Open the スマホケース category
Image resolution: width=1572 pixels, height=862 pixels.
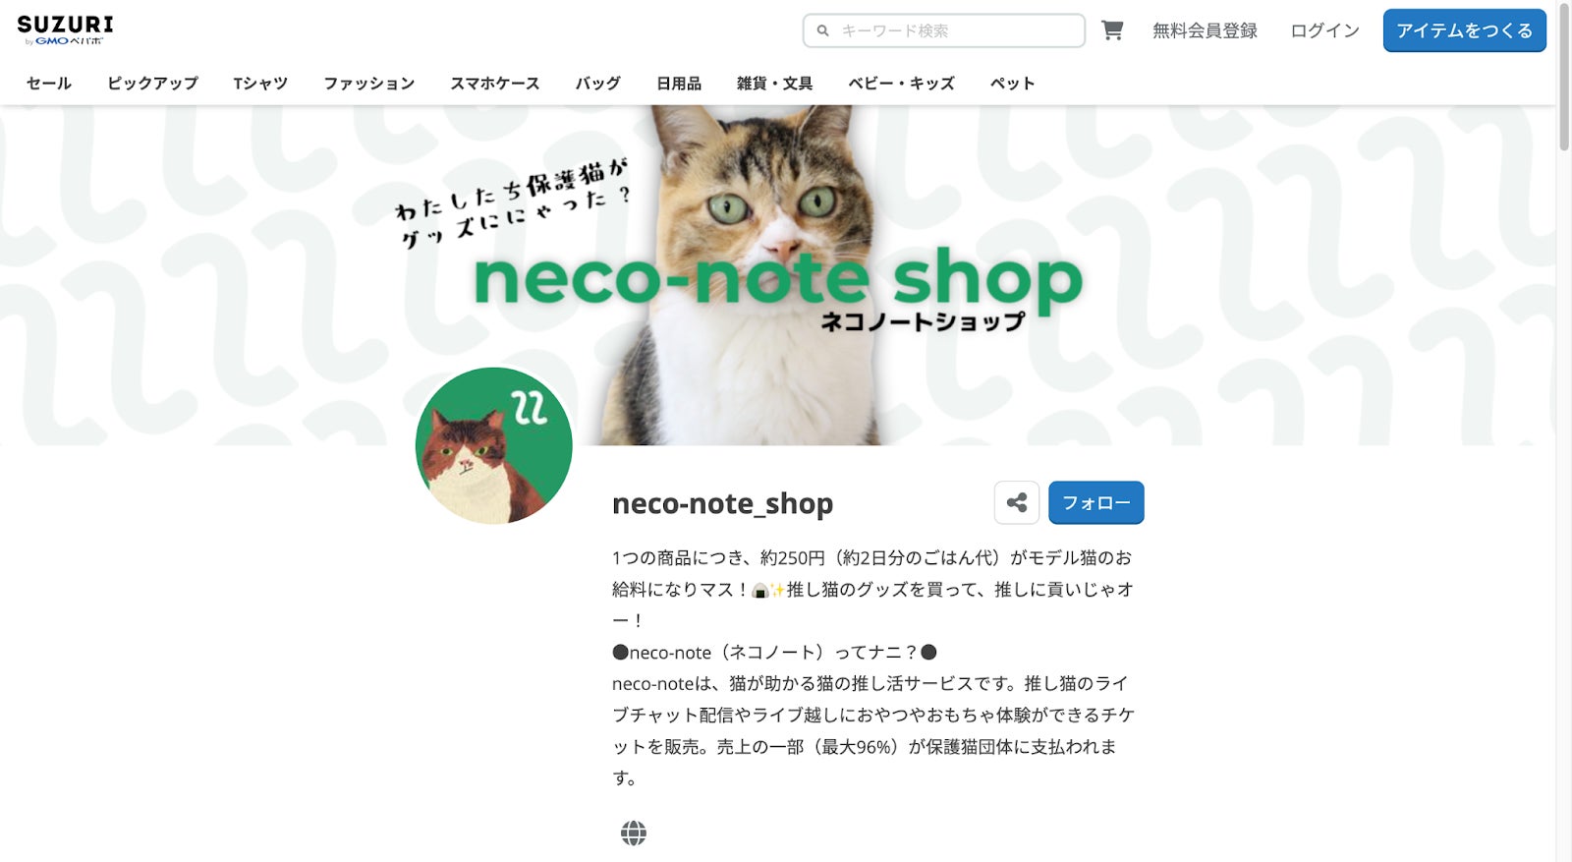[x=495, y=84]
